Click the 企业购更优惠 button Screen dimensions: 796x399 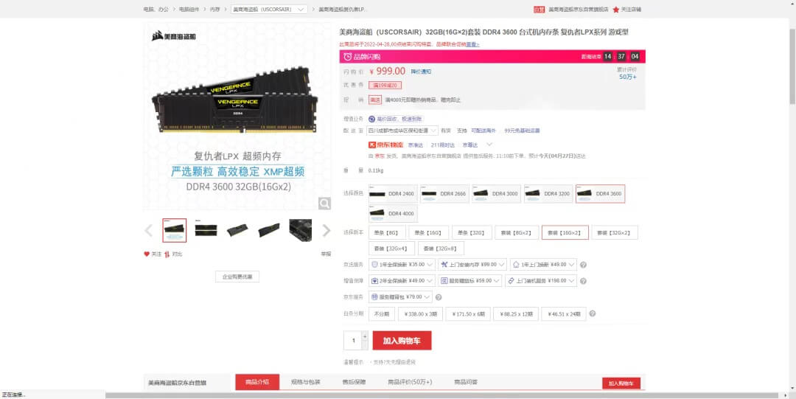(237, 277)
